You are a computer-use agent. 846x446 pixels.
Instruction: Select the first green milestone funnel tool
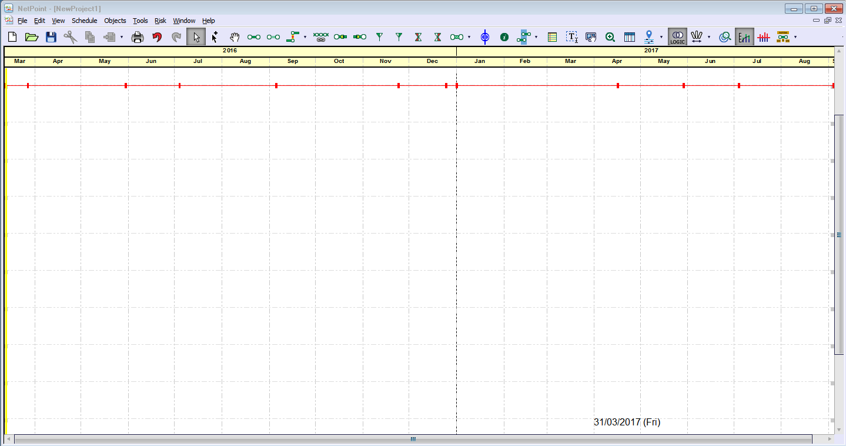(x=379, y=37)
